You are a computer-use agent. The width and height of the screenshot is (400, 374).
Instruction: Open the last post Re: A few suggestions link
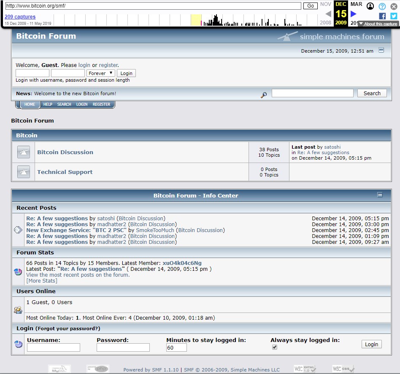[323, 152]
